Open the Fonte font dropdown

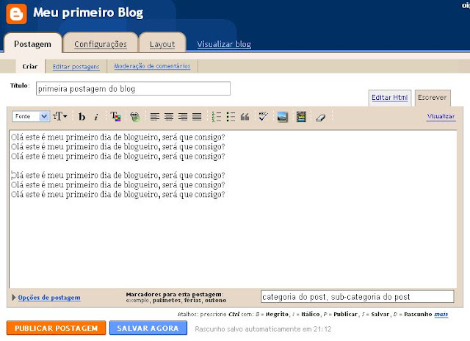click(31, 116)
